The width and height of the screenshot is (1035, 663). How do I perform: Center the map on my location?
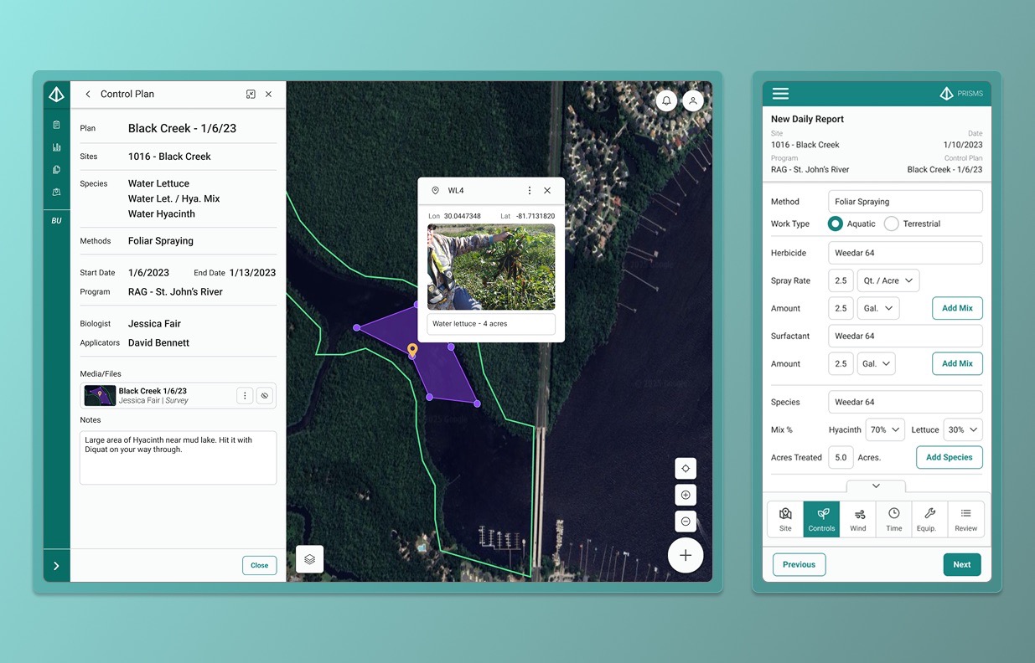pyautogui.click(x=686, y=469)
